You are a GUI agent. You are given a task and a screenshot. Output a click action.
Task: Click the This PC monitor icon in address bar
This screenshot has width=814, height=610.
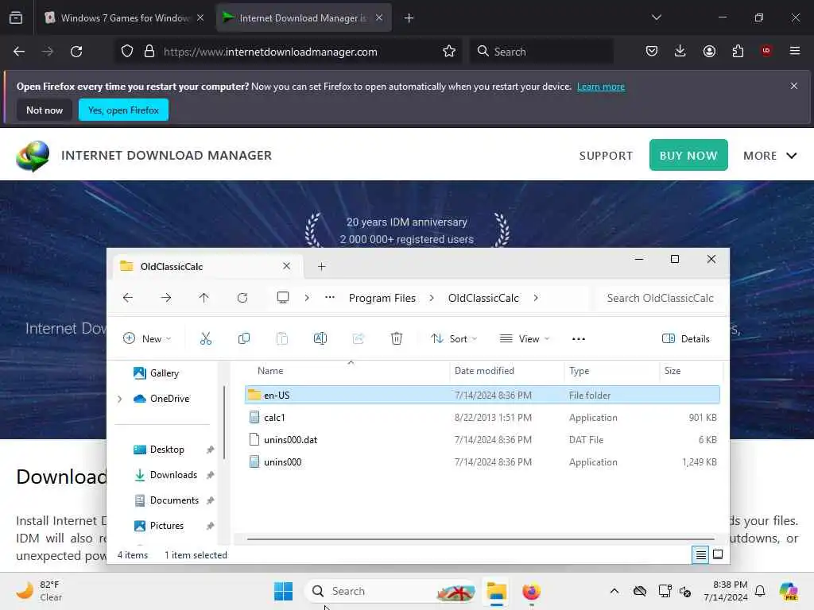tap(282, 297)
